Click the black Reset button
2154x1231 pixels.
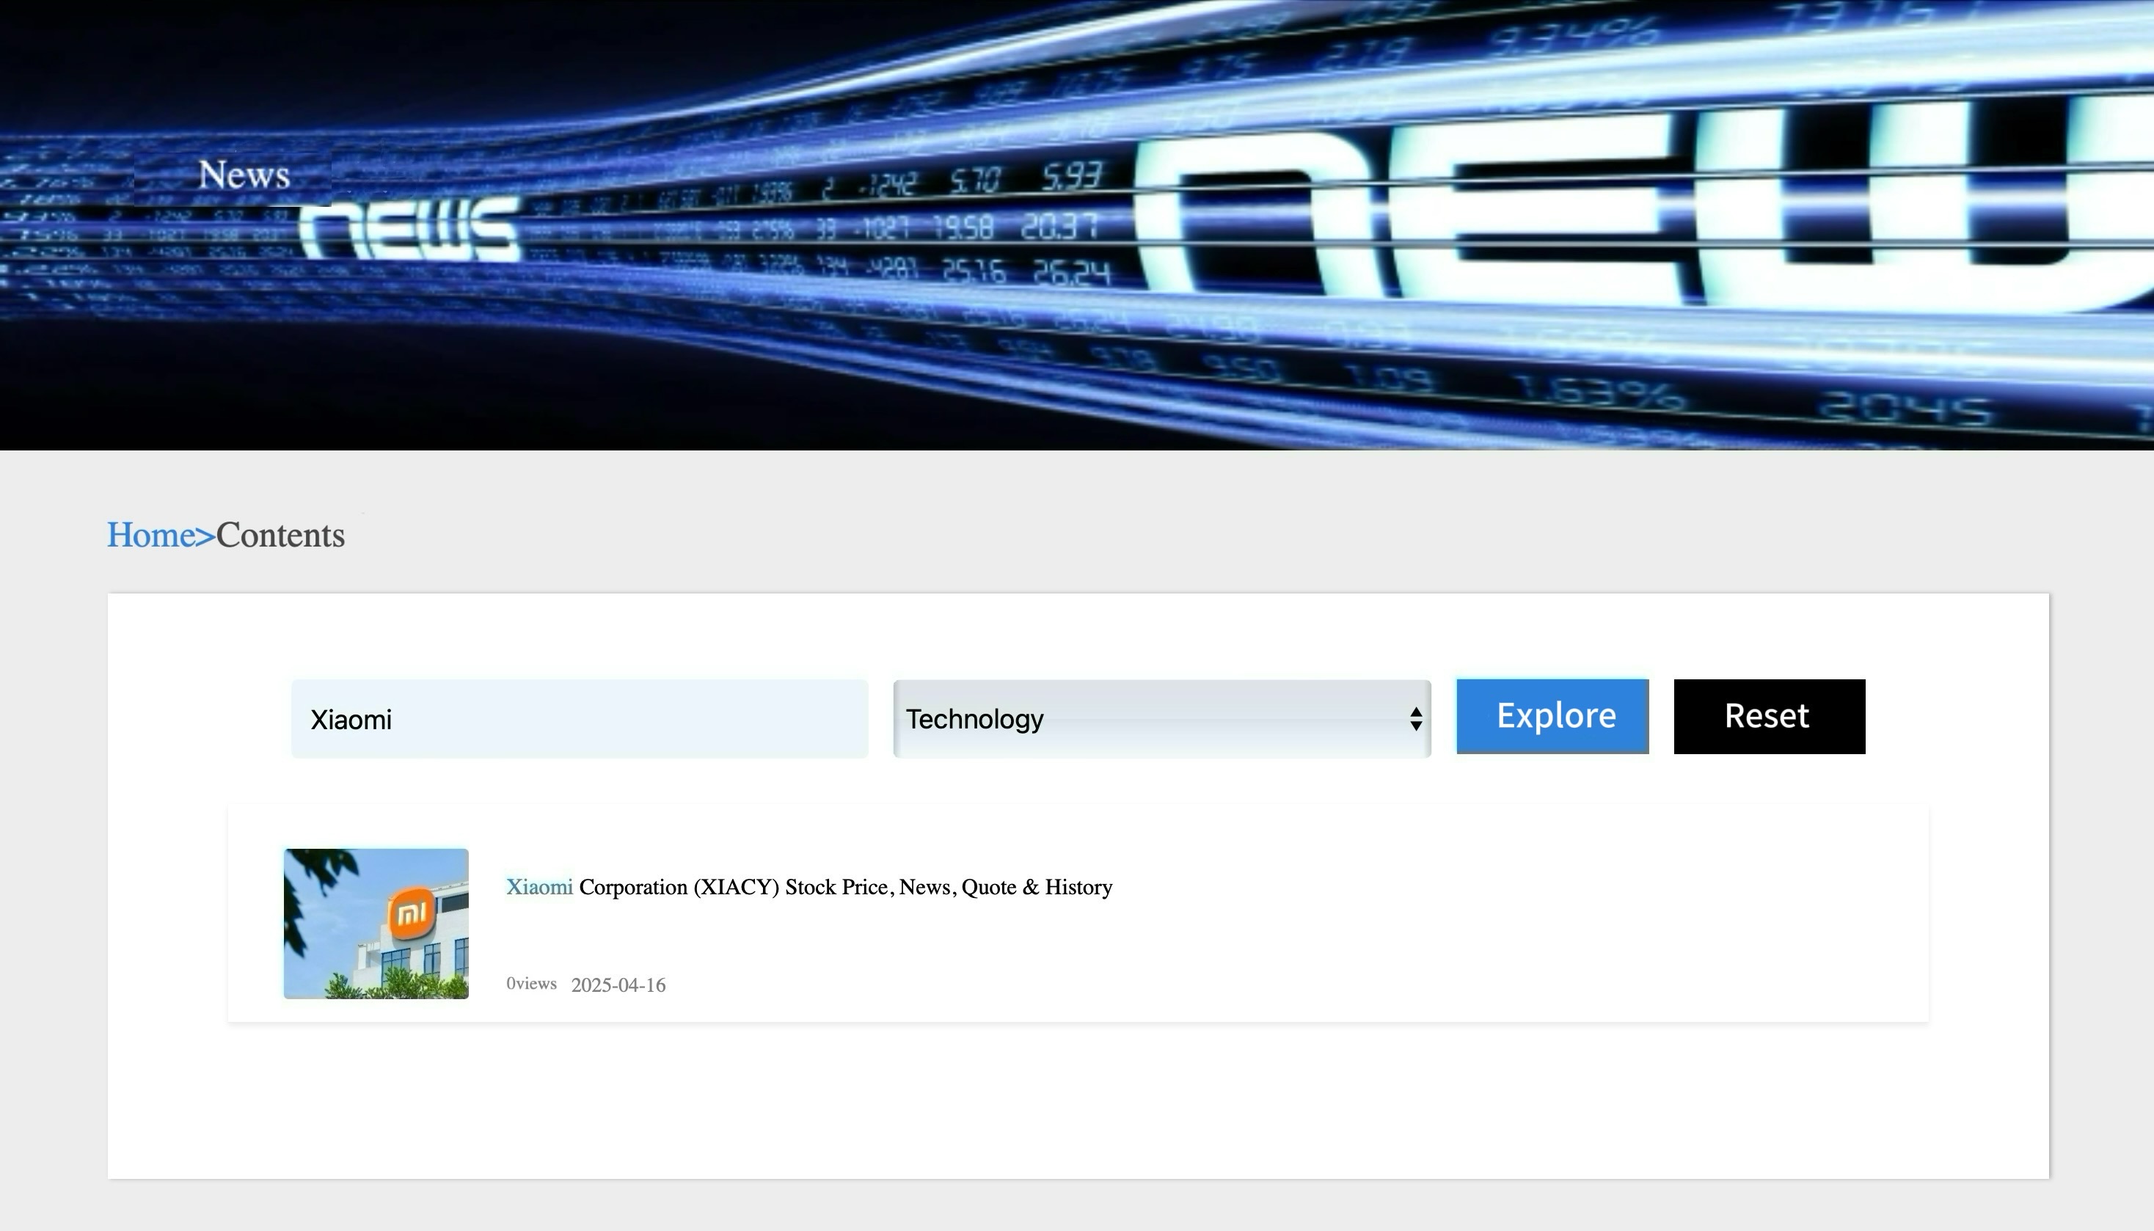pyautogui.click(x=1769, y=716)
